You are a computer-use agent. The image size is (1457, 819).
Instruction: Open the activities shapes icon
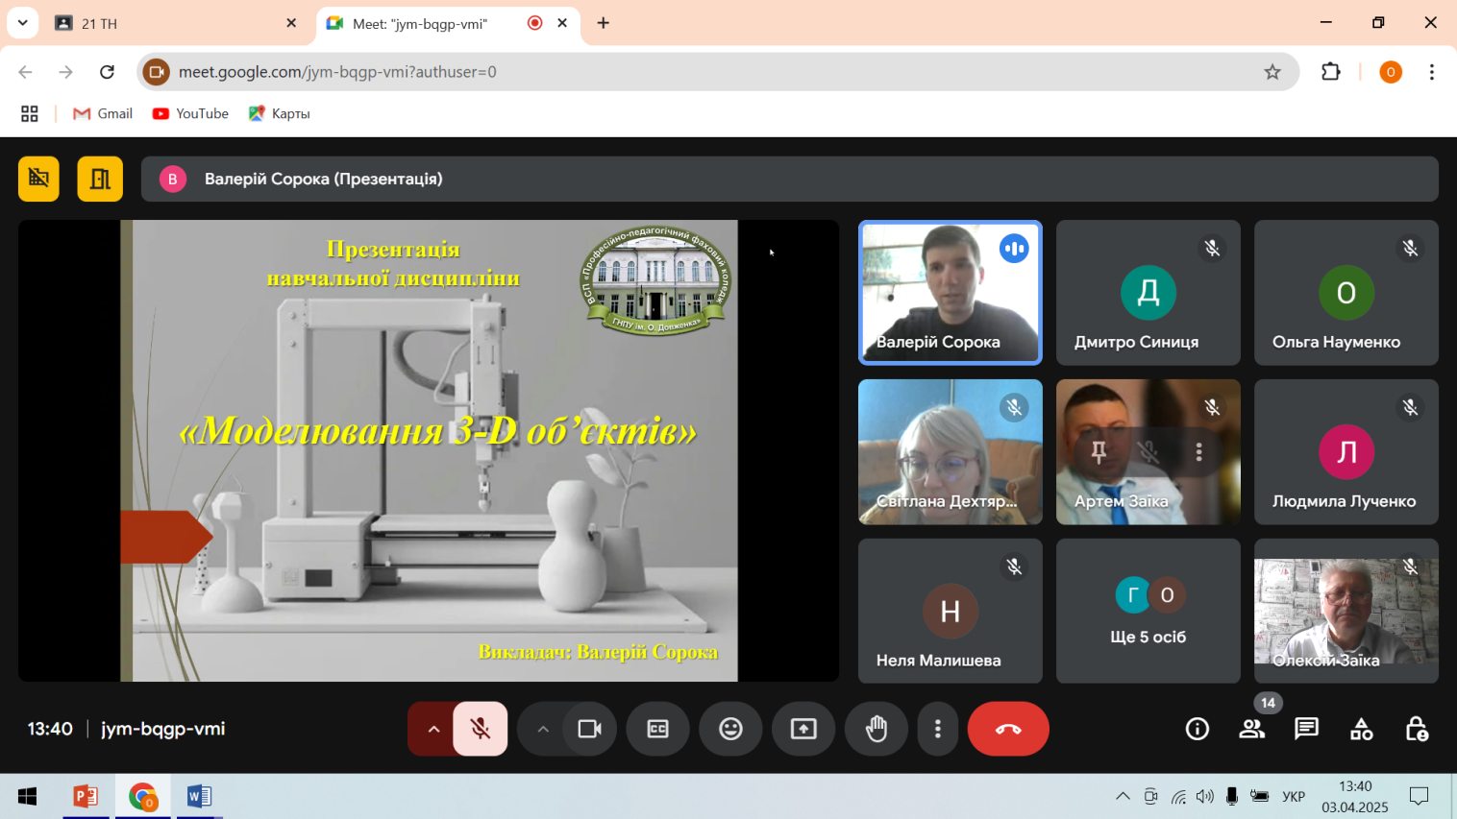pyautogui.click(x=1361, y=729)
